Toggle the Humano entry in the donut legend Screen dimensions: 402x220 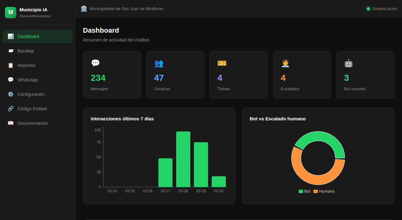pyautogui.click(x=324, y=191)
